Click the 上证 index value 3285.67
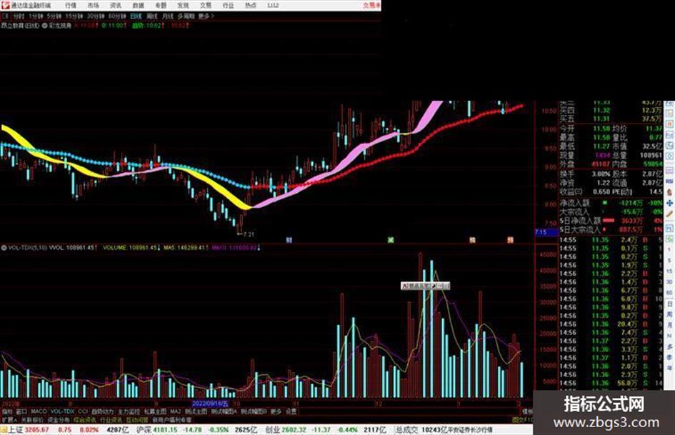Image resolution: width=675 pixels, height=435 pixels. (x=36, y=429)
